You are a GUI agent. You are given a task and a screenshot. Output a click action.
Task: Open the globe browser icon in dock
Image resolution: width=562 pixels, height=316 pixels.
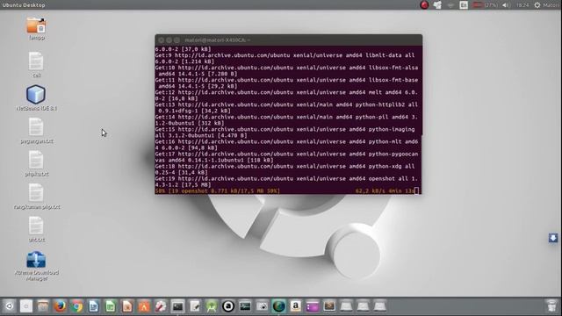pyautogui.click(x=279, y=306)
